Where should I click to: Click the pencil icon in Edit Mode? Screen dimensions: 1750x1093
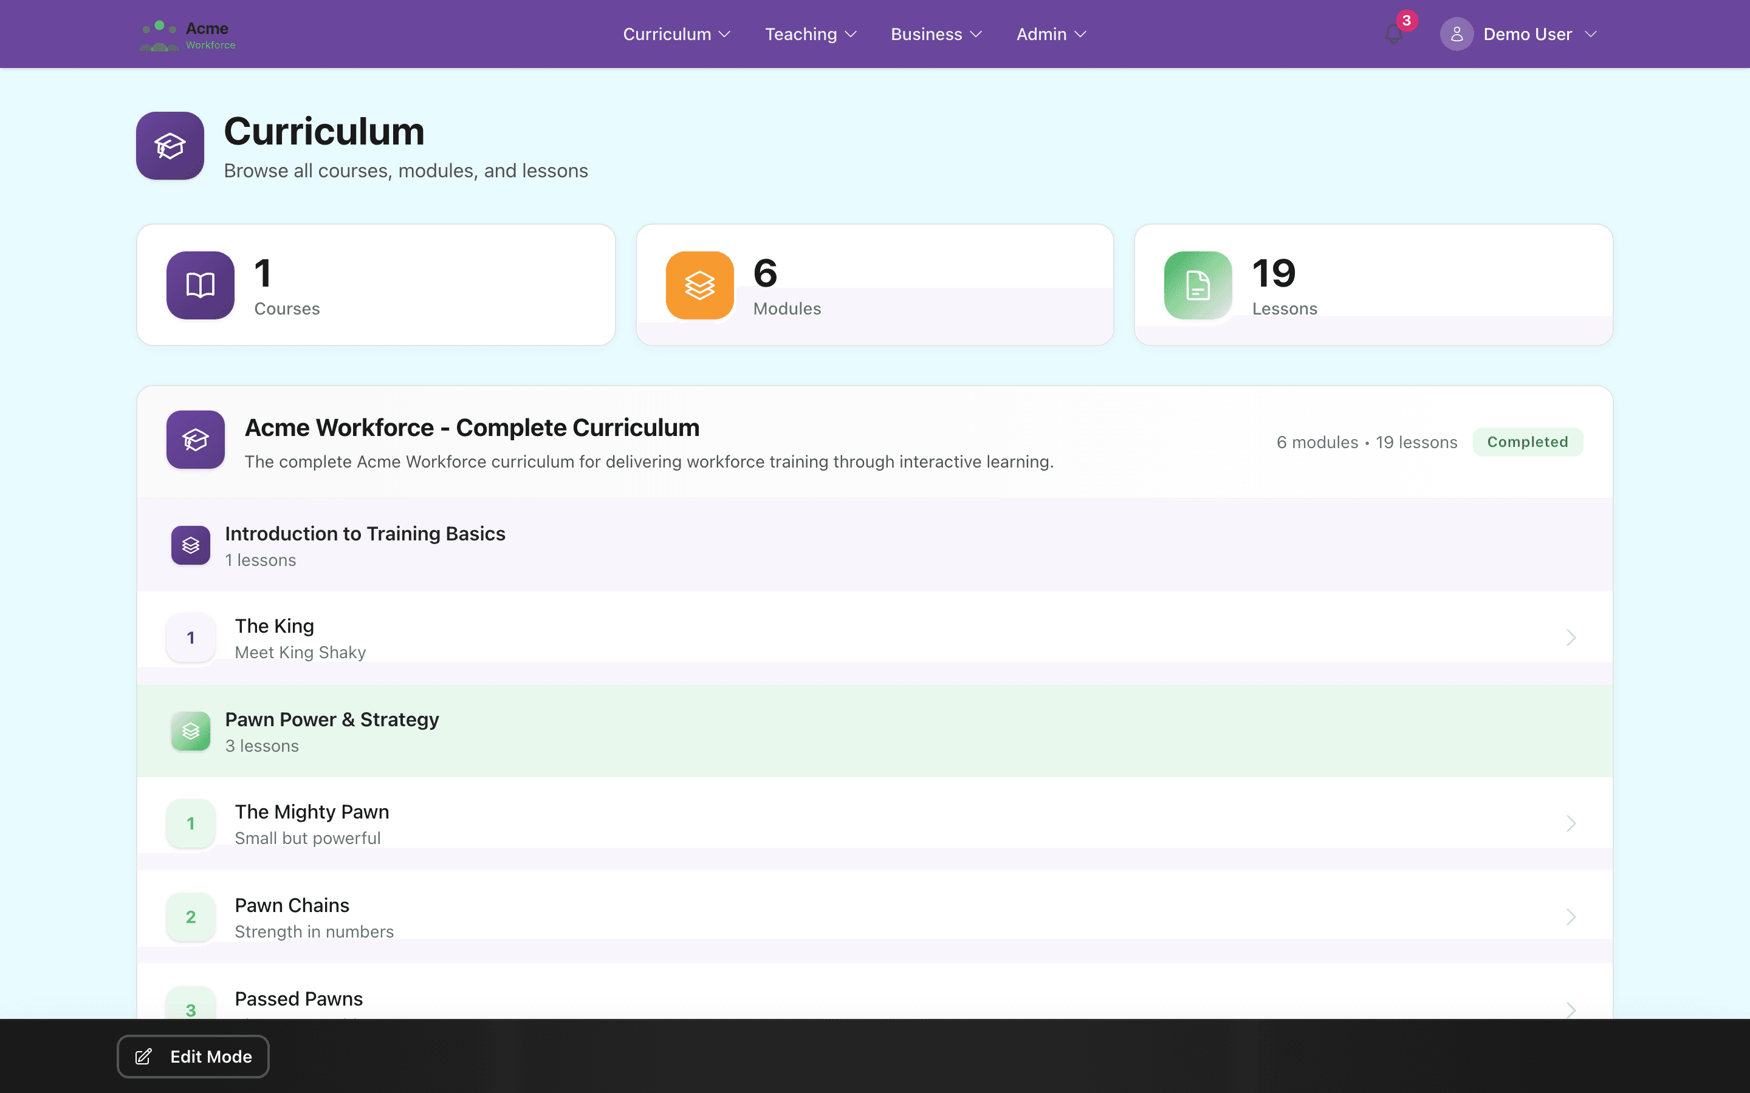tap(143, 1056)
